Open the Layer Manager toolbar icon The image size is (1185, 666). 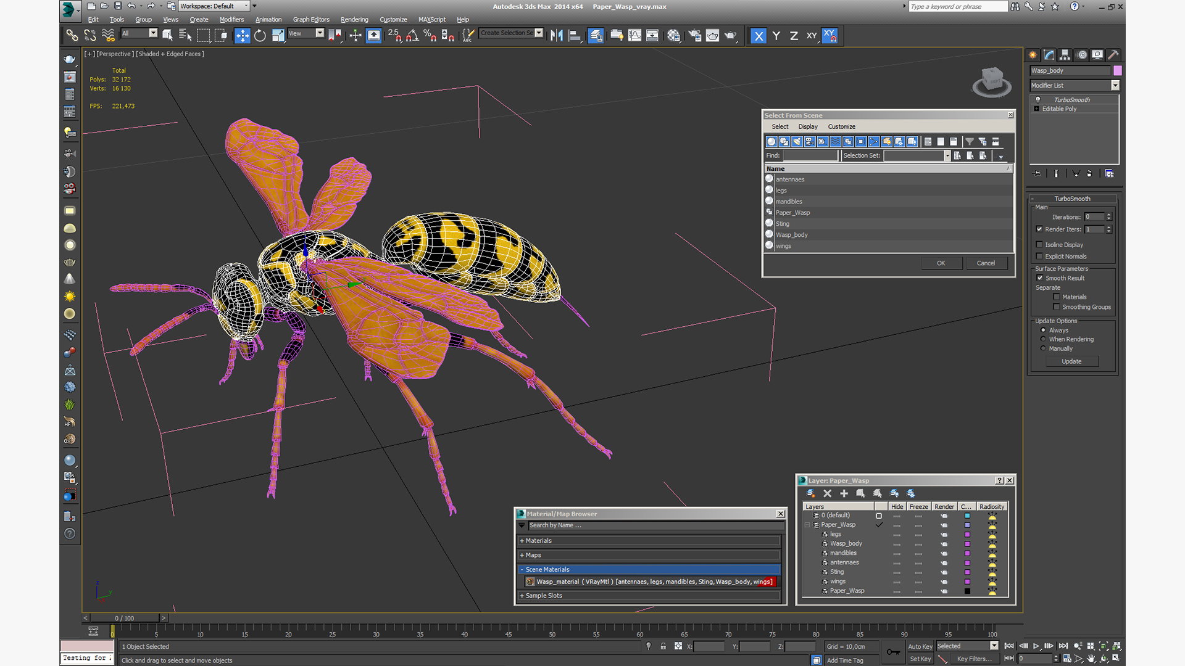[x=596, y=35]
